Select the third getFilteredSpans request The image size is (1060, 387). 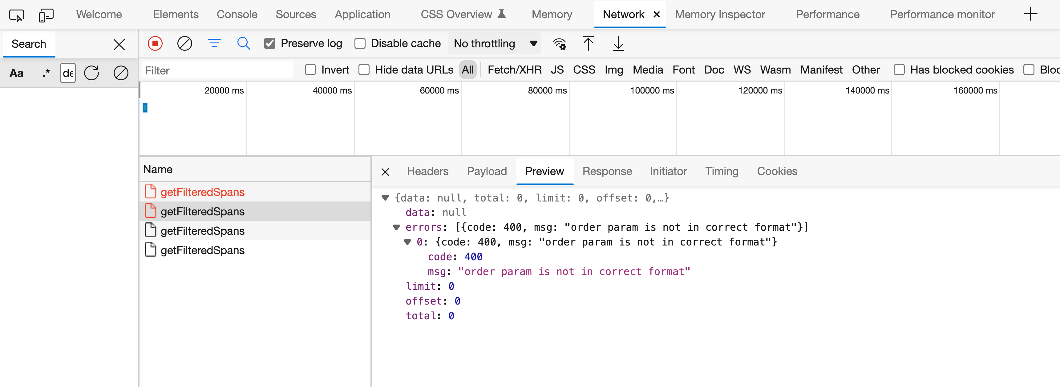pyautogui.click(x=202, y=231)
